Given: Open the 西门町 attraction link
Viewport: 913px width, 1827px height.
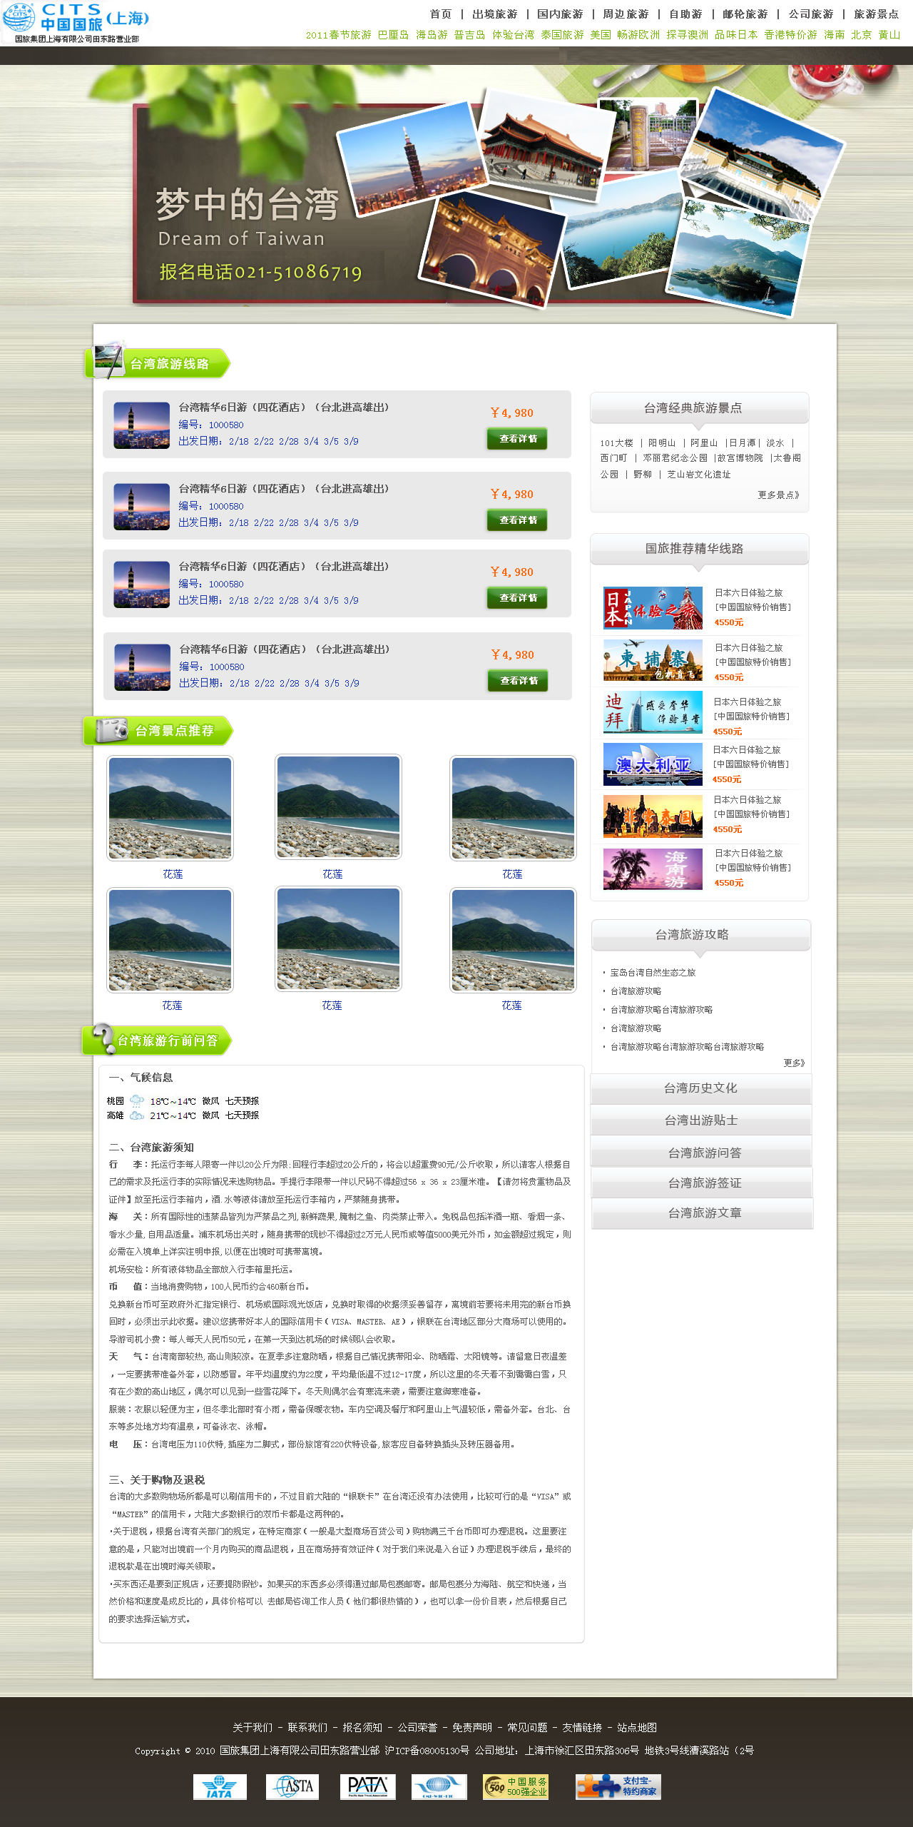Looking at the screenshot, I should pos(613,458).
